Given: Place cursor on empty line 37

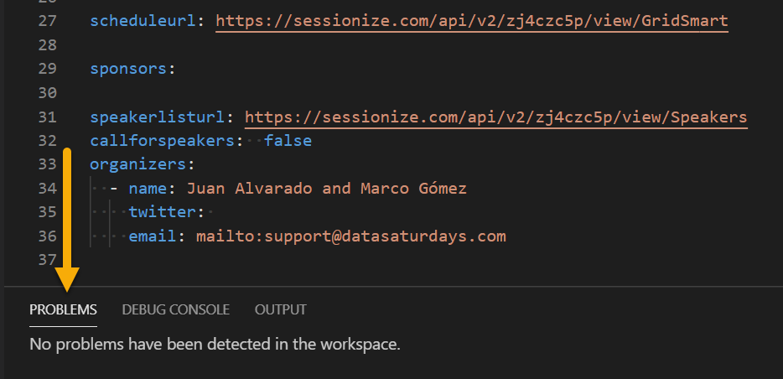Looking at the screenshot, I should click(400, 260).
